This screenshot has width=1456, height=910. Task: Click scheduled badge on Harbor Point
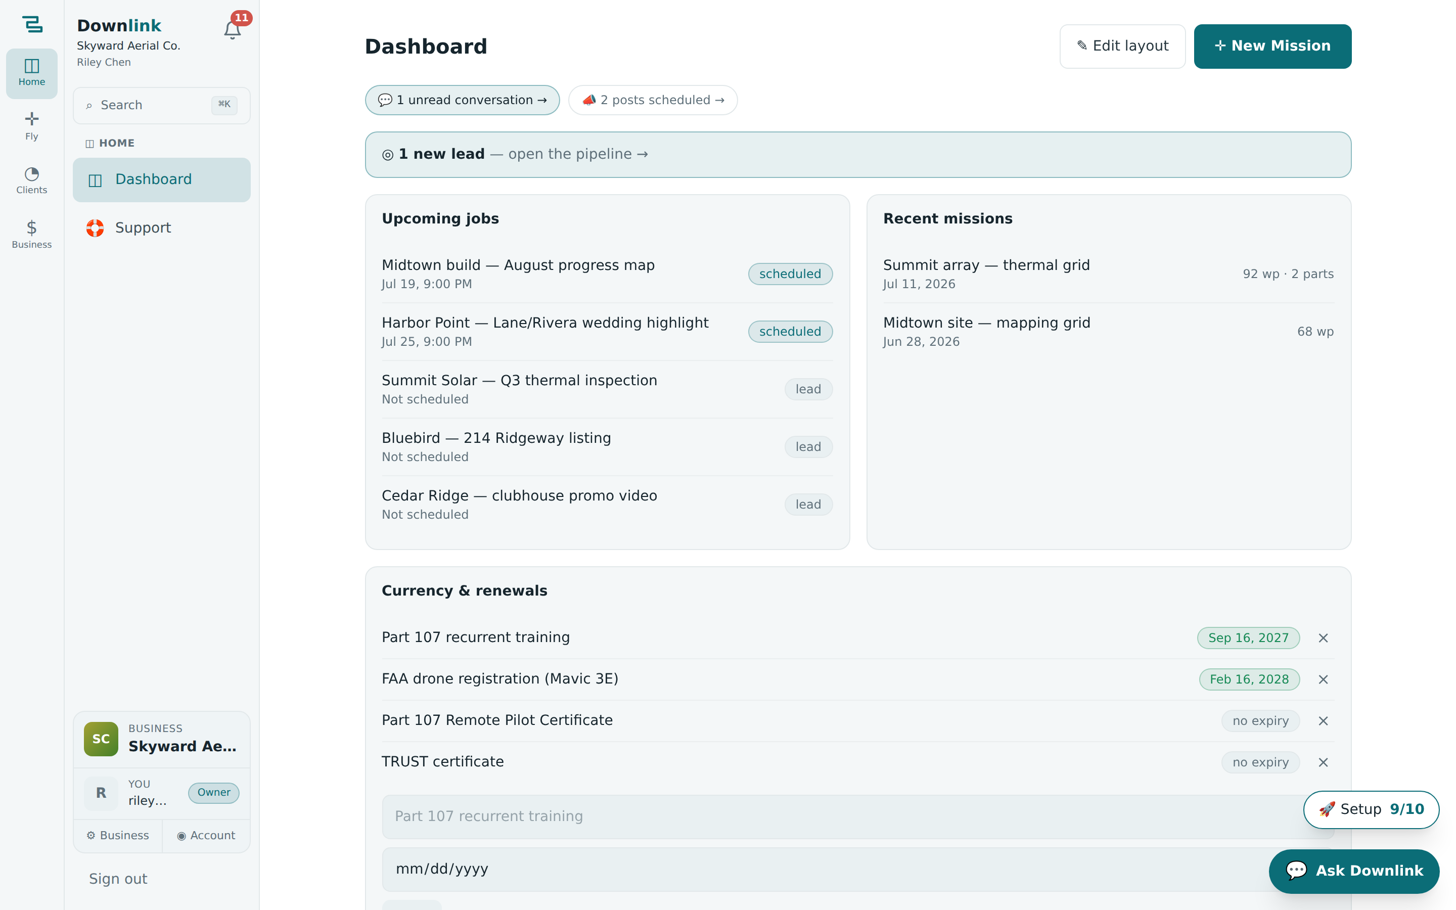click(x=790, y=332)
